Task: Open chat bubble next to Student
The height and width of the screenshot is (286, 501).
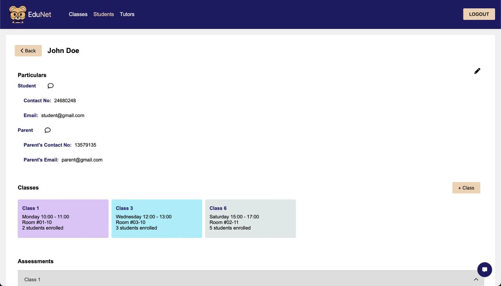Action: 50,86
